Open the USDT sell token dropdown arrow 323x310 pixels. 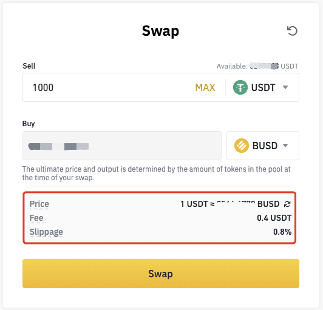coord(285,87)
